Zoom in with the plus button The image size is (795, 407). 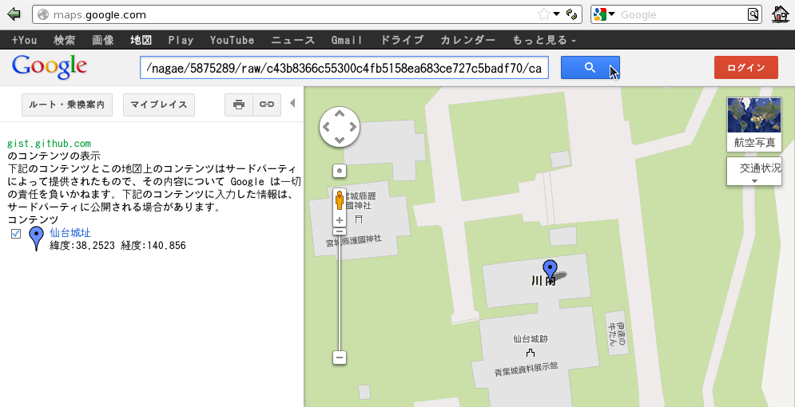[x=340, y=220]
